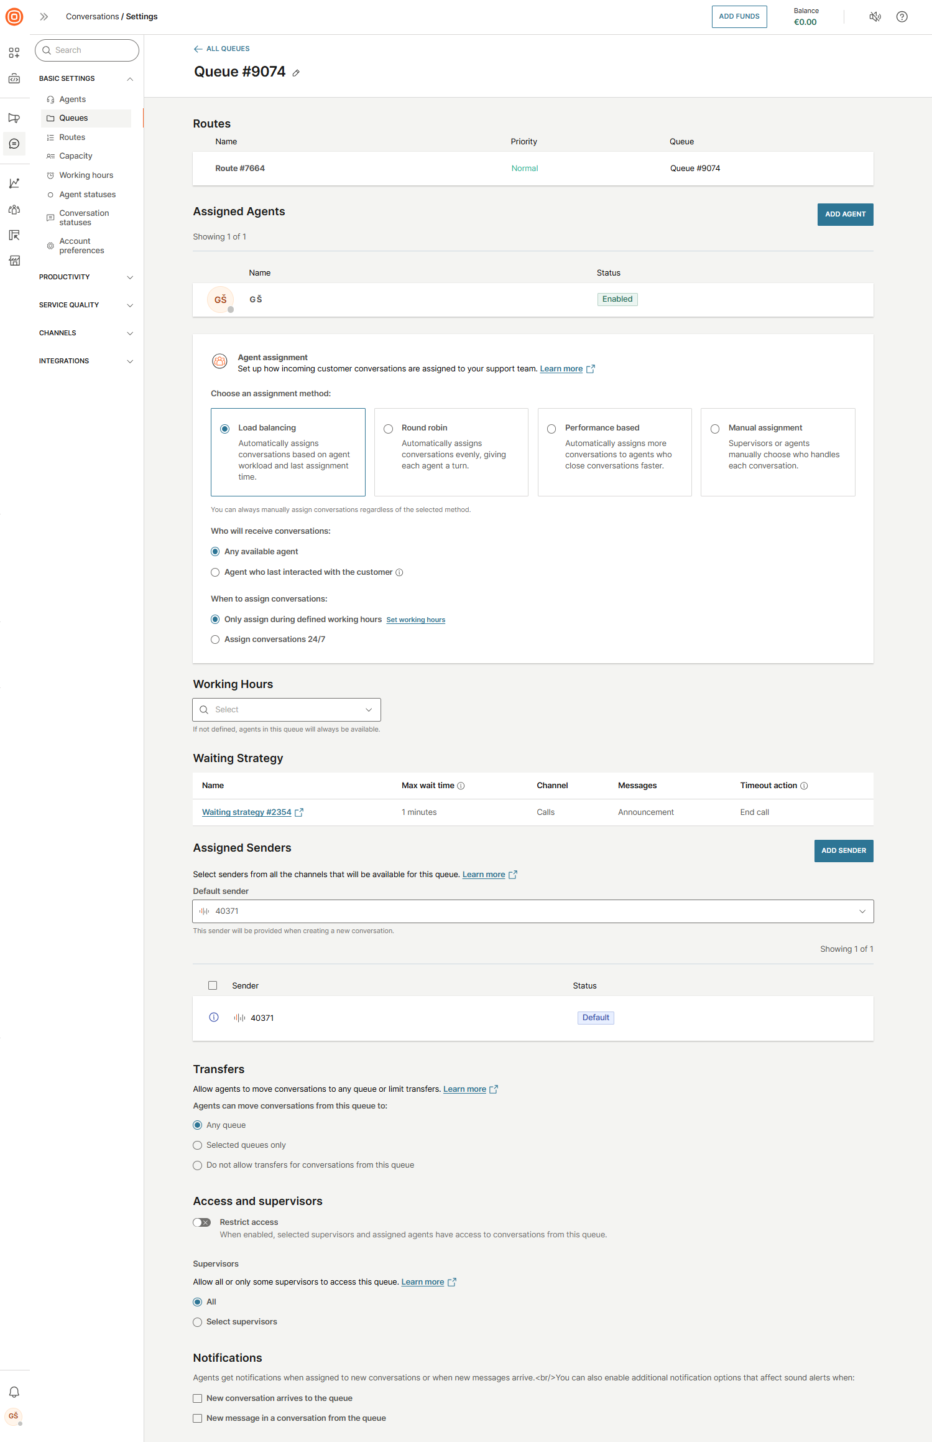Tick the Sender column header checkbox

(x=213, y=985)
